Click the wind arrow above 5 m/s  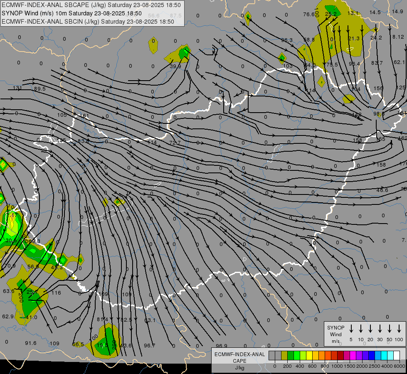(351, 329)
